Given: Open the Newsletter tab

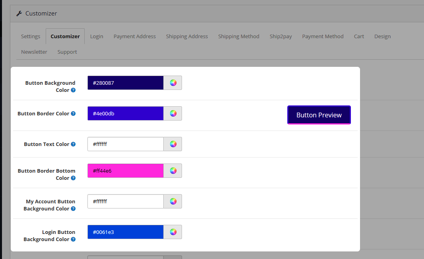Looking at the screenshot, I should point(34,52).
